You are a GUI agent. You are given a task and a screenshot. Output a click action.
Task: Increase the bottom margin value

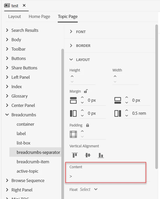tap(127, 97)
